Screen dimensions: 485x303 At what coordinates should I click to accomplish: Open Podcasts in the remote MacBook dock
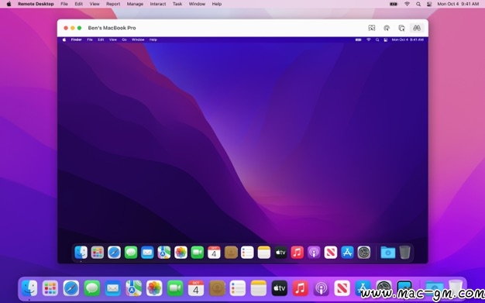click(x=314, y=253)
